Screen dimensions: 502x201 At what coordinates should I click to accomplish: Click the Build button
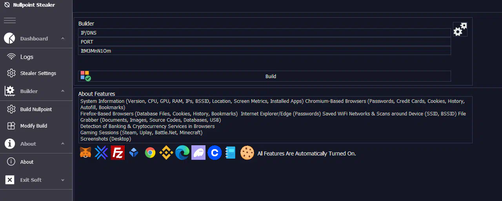tap(264, 76)
